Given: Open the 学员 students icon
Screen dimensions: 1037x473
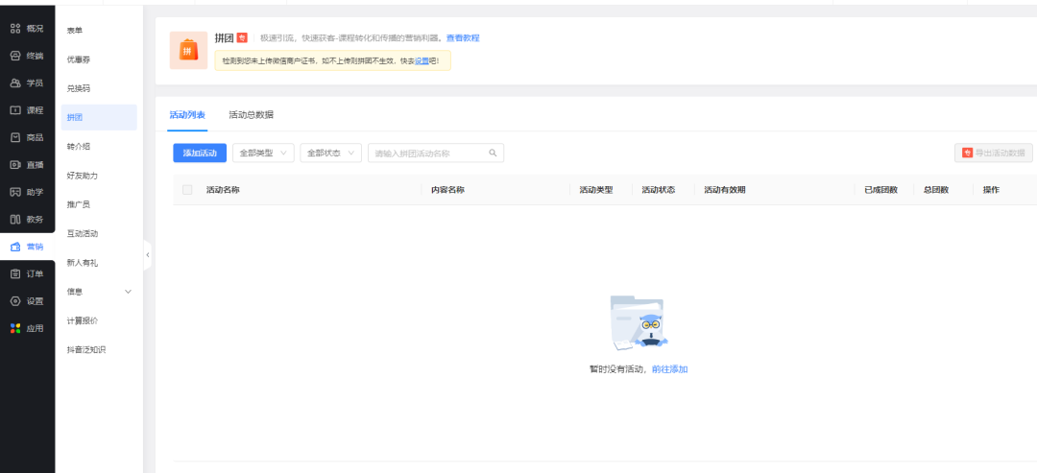Looking at the screenshot, I should click(15, 83).
